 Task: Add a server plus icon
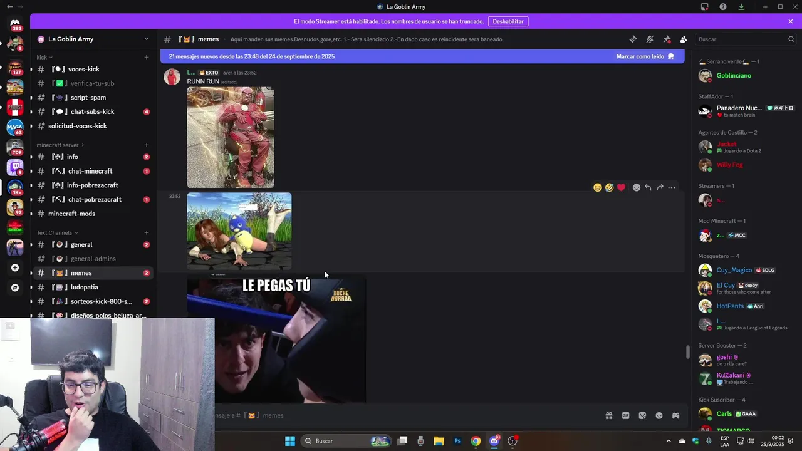coord(15,267)
